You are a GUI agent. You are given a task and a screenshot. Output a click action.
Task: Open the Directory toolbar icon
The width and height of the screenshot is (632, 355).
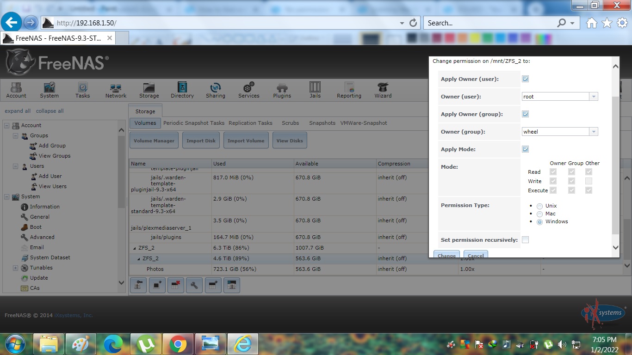coord(182,90)
